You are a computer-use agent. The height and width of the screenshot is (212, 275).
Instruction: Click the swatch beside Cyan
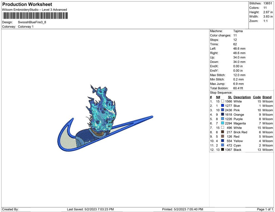(x=222, y=145)
